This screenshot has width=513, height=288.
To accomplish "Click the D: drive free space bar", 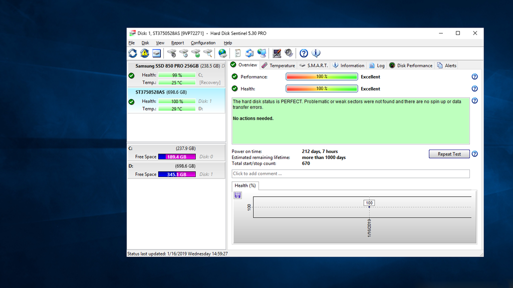I will [x=176, y=174].
